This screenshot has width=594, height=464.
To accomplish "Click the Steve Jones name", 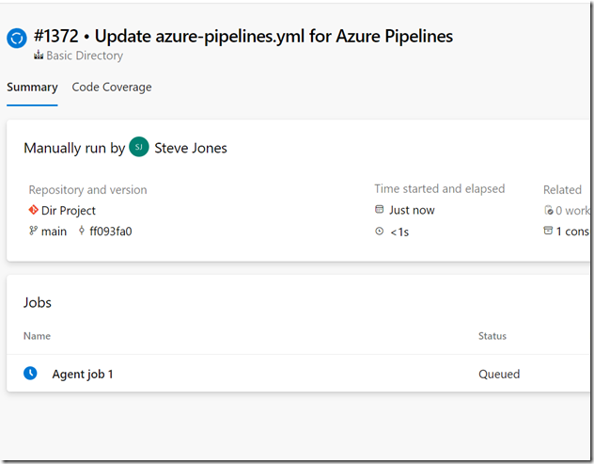I will click(x=191, y=148).
